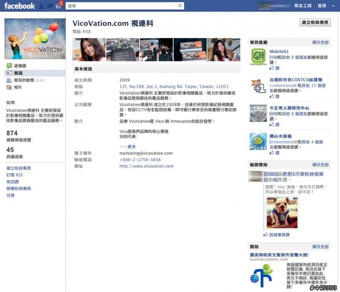This screenshot has height=292, width=340.
Task: Focus the Facebook search field
Action: 121,6
